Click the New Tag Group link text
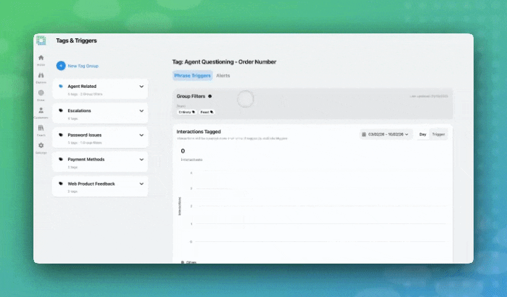 pos(83,66)
